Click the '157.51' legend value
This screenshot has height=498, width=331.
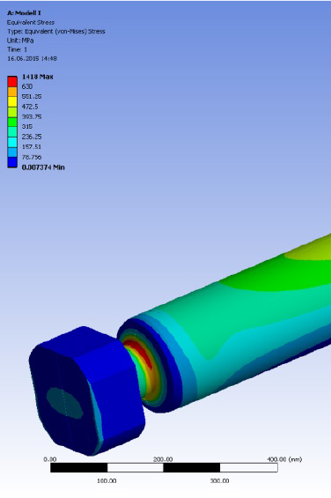tap(32, 146)
